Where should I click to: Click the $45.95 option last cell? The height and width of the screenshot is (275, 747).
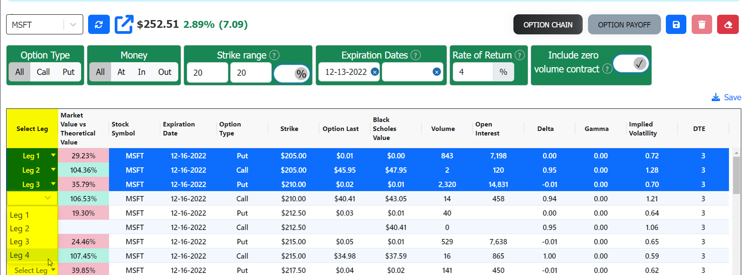(345, 170)
